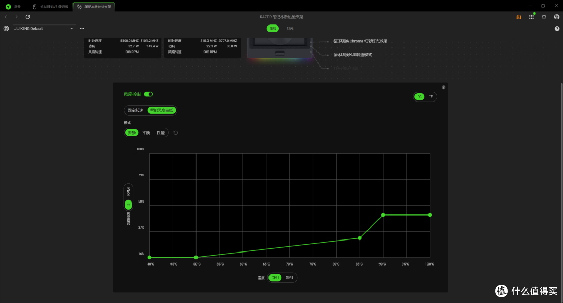563x303 pixels.
Task: Switch to the 灯光 lighting tab
Action: click(x=290, y=28)
